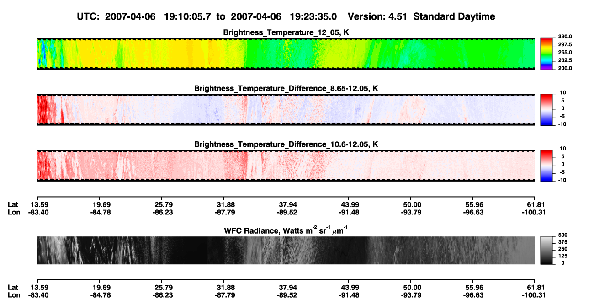The height and width of the screenshot is (305, 594).
Task: Click latitude 25.79 on axis under temperature panels
Action: coord(161,204)
